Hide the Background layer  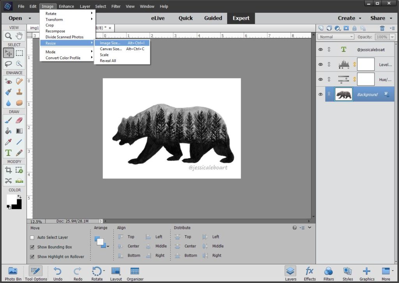pyautogui.click(x=320, y=94)
